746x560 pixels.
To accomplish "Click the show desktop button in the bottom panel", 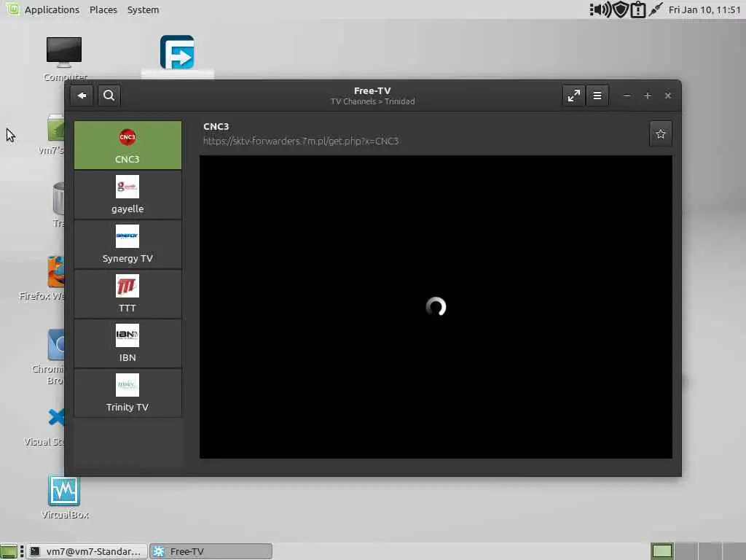I will 9,551.
